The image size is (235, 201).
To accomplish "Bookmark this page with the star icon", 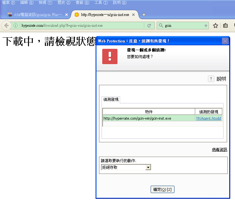I will (216, 26).
